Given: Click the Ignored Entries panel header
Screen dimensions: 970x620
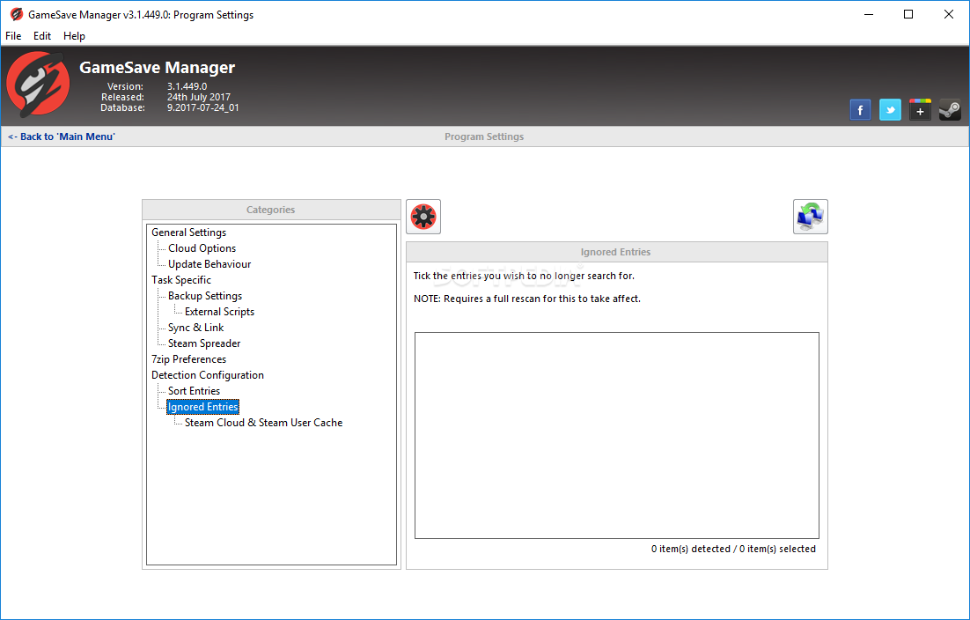Looking at the screenshot, I should pyautogui.click(x=616, y=252).
